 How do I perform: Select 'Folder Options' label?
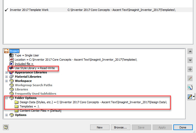(x=26, y=98)
